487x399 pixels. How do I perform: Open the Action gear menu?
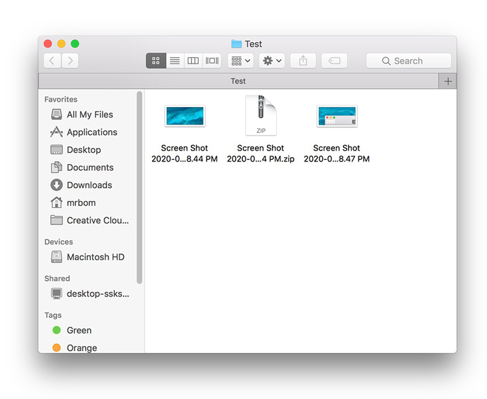[x=272, y=60]
